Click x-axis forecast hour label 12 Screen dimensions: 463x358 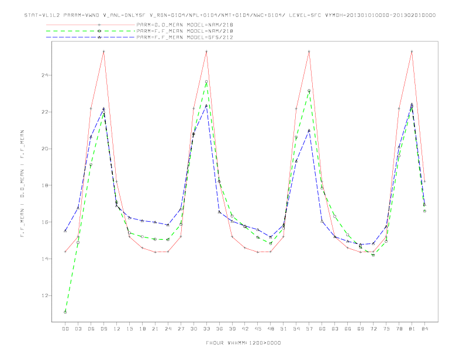tap(117, 329)
